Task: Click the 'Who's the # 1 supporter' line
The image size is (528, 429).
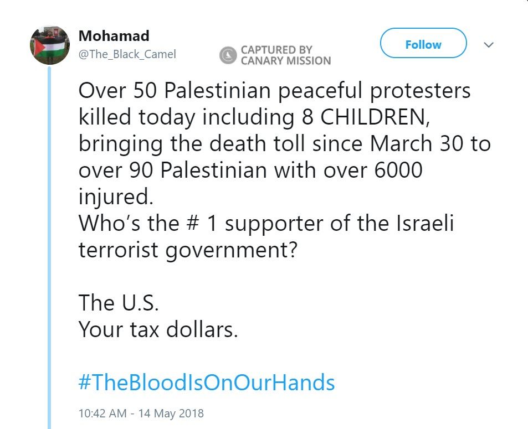Action: (x=266, y=223)
